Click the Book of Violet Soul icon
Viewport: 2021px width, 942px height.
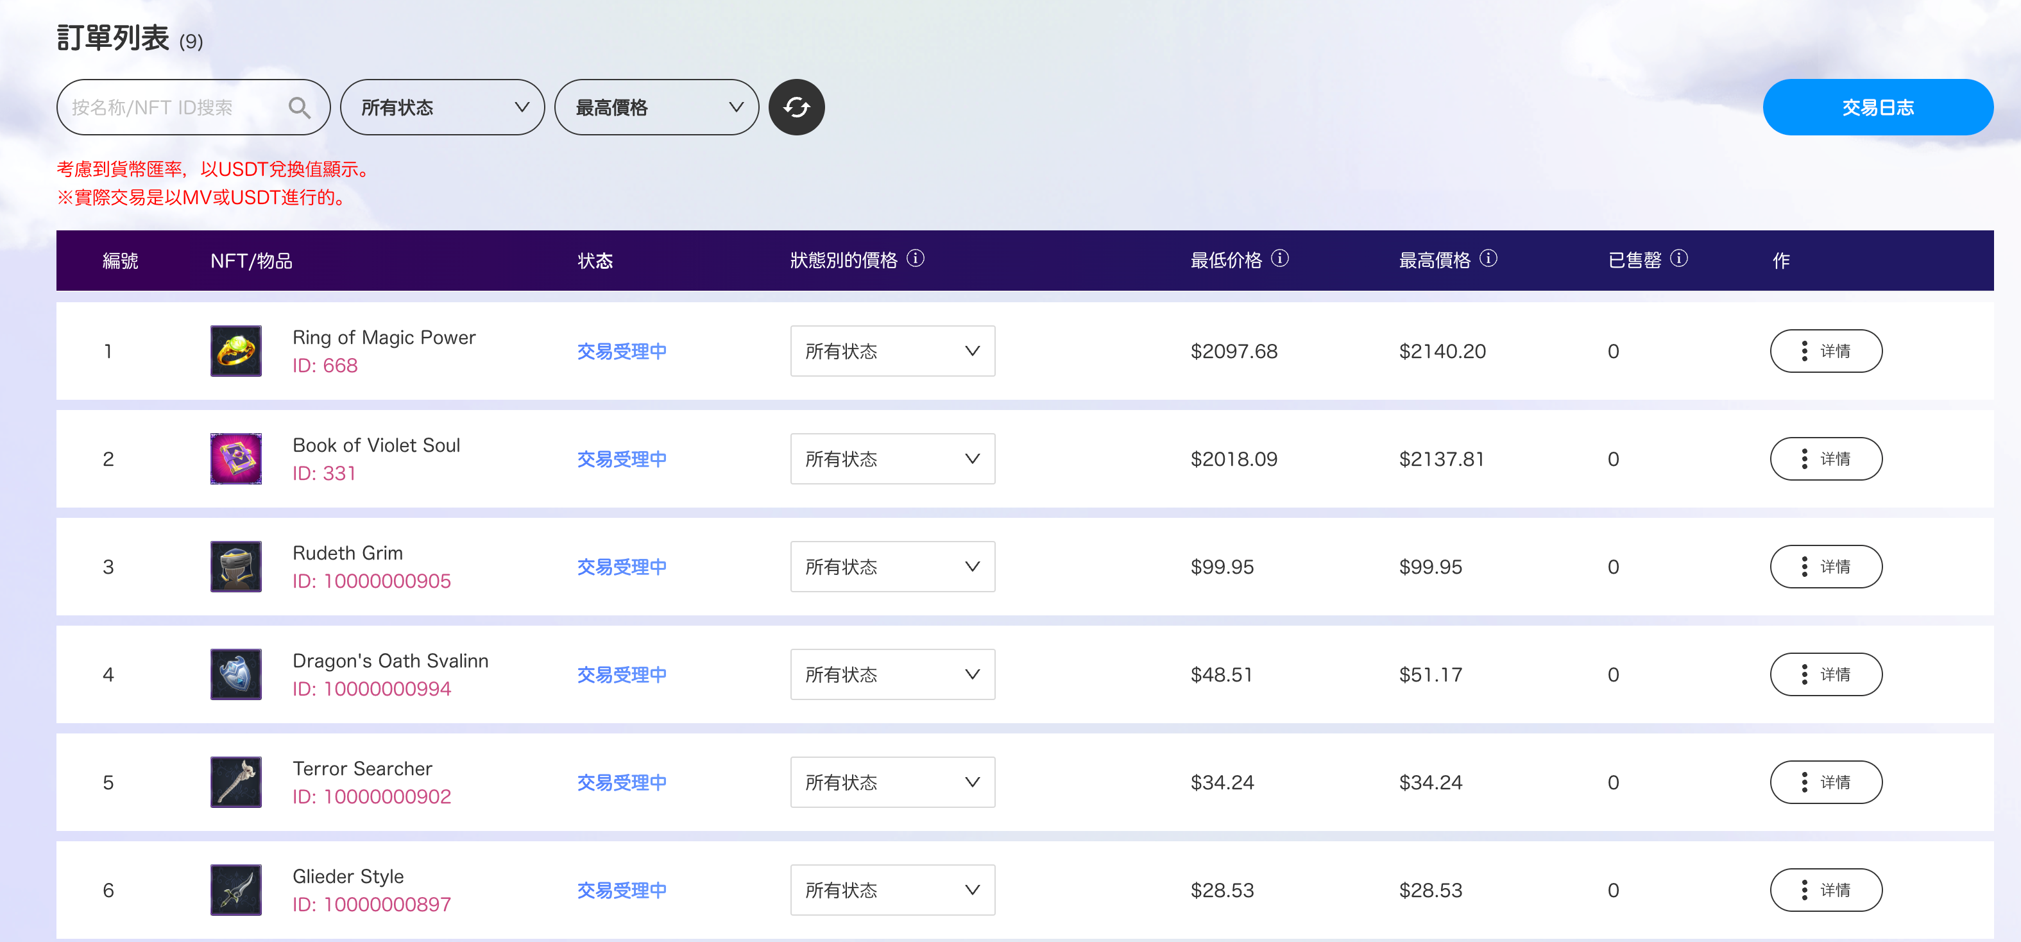pyautogui.click(x=235, y=458)
